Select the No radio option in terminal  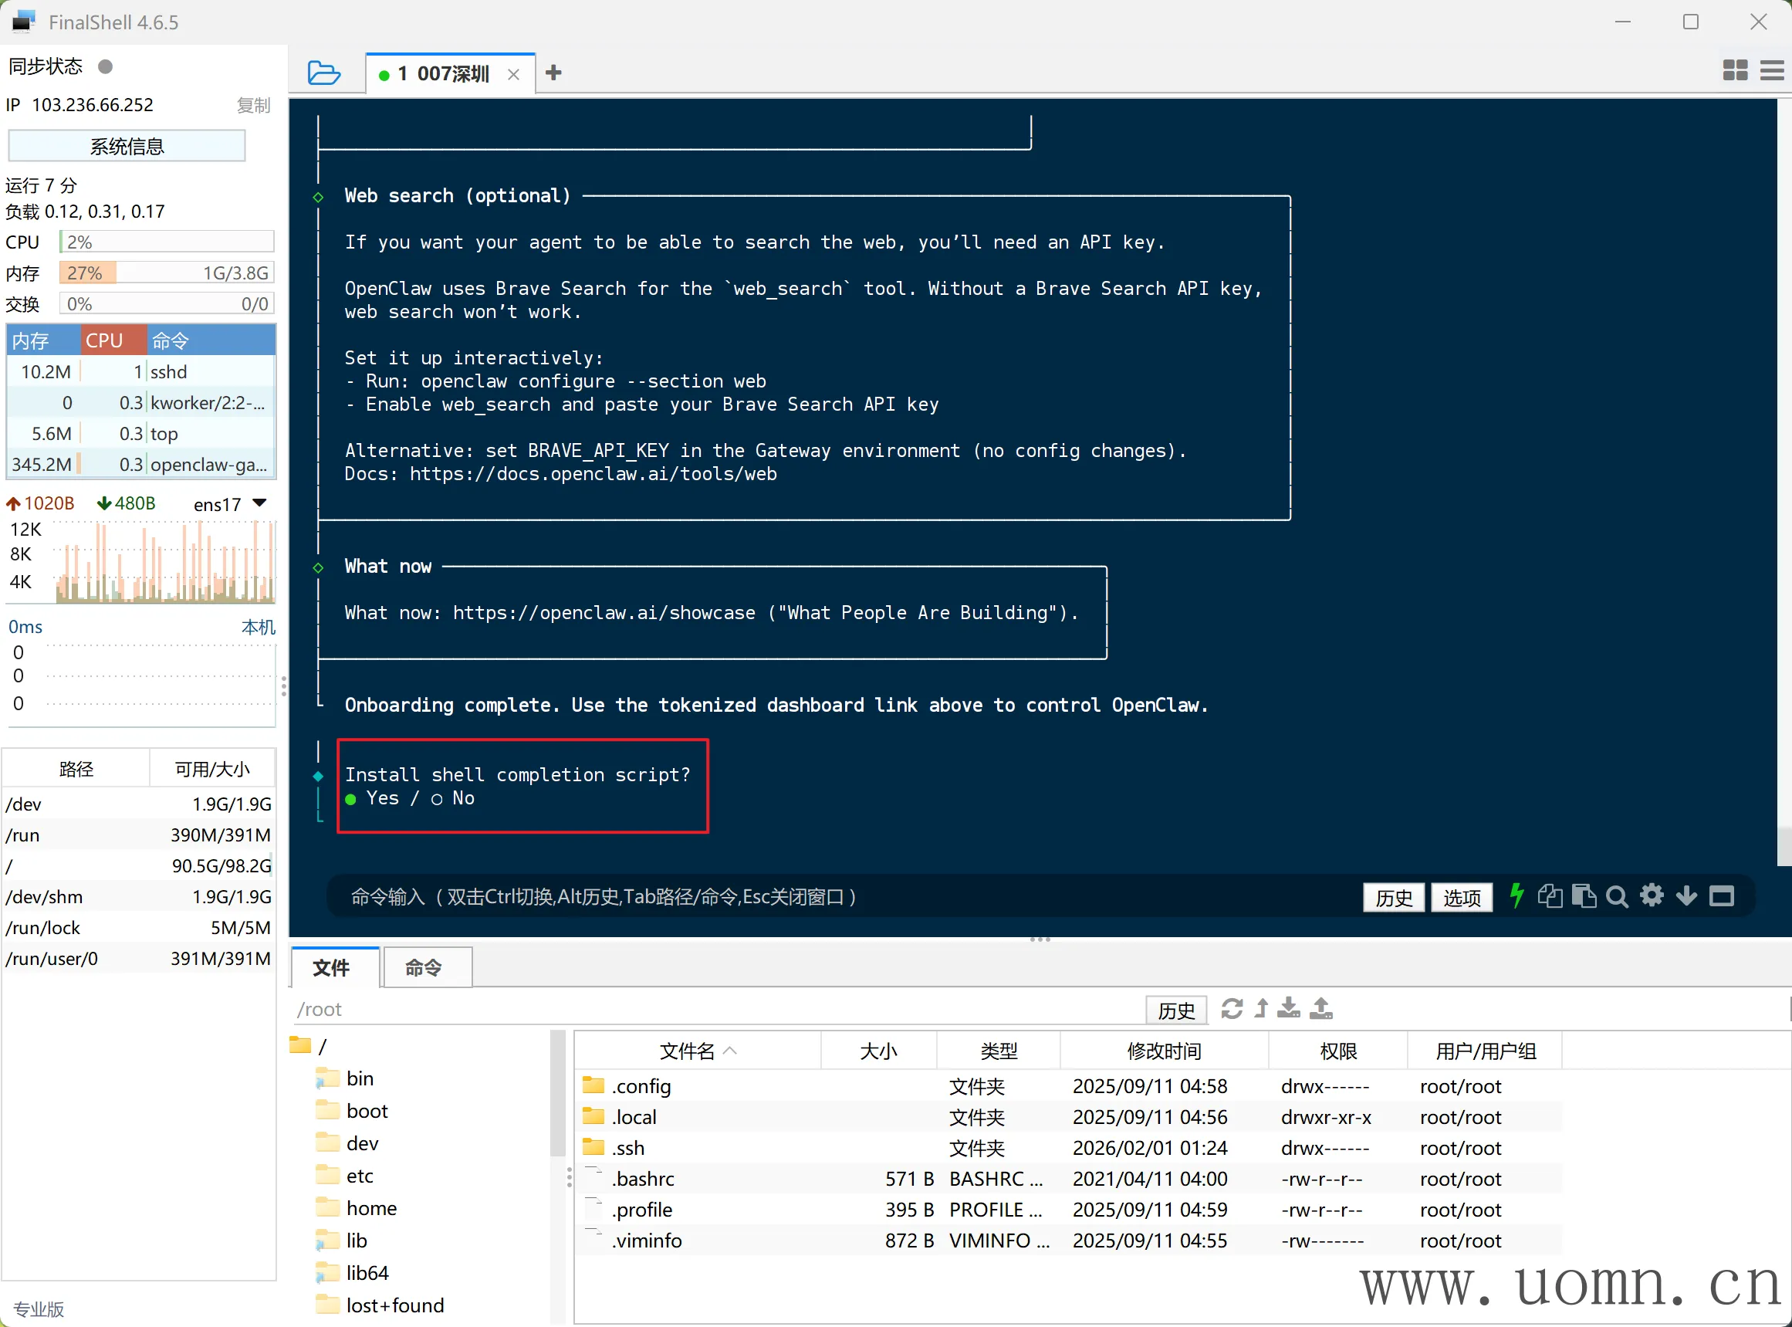pyautogui.click(x=437, y=799)
